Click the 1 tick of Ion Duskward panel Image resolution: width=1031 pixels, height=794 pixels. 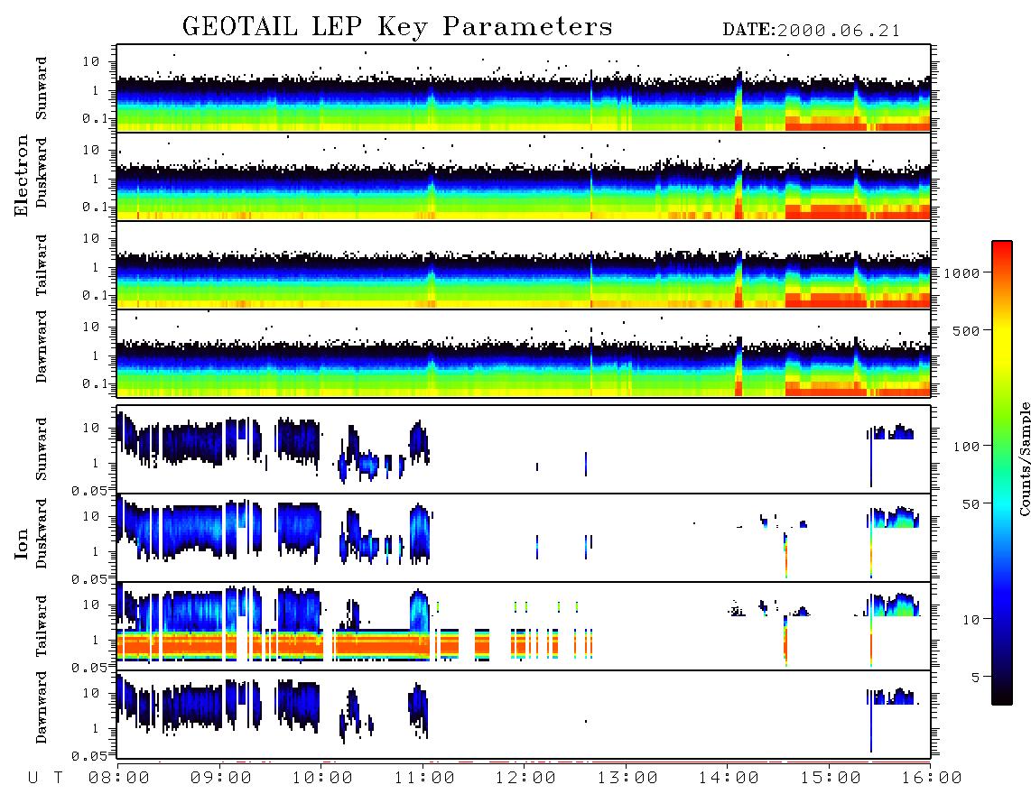pos(95,550)
